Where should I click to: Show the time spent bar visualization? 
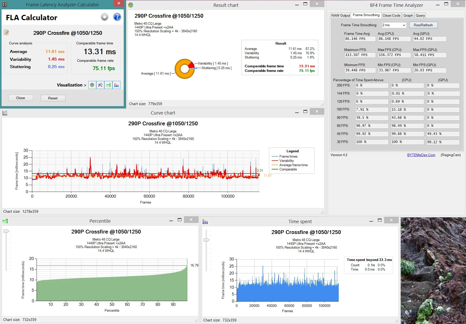pos(116,85)
